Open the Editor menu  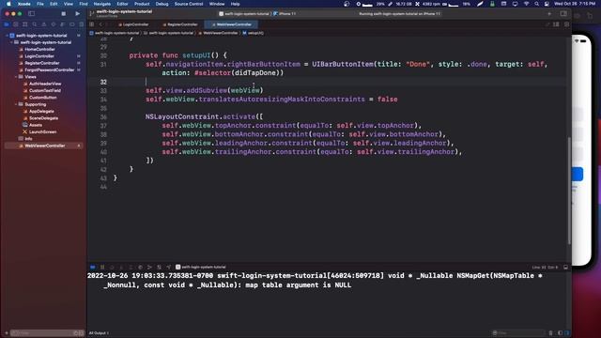click(x=122, y=4)
